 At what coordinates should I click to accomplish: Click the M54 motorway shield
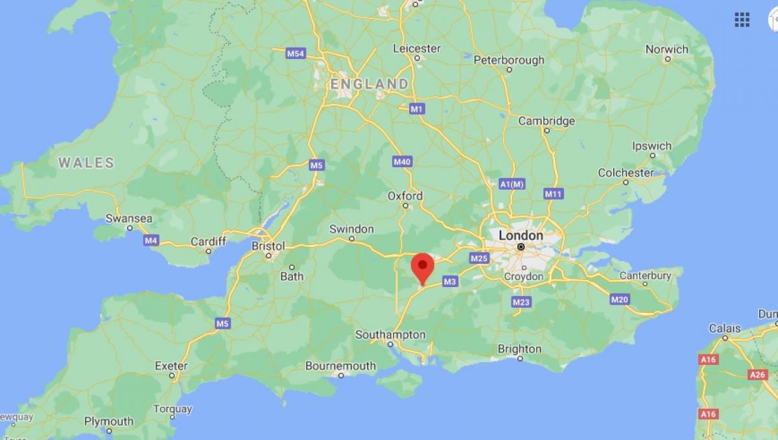[x=296, y=54]
